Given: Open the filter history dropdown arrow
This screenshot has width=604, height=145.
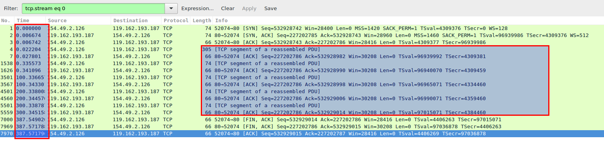Looking at the screenshot, I should click(x=171, y=8).
